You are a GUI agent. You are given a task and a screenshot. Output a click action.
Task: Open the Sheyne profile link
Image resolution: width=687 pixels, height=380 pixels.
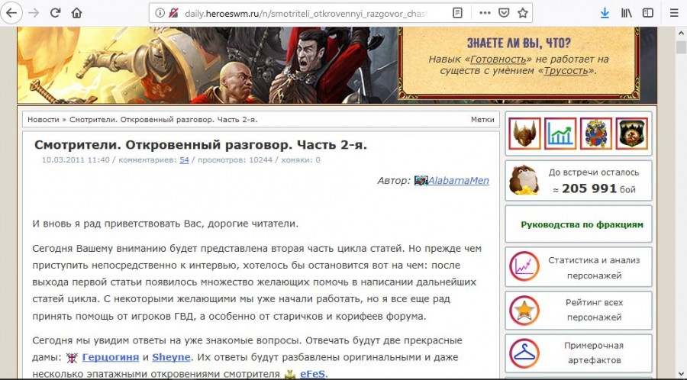pos(171,357)
